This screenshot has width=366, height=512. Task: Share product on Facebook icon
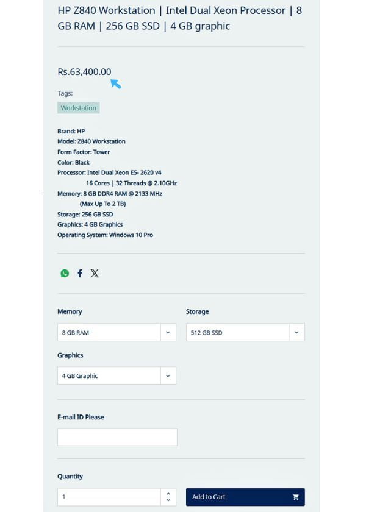pyautogui.click(x=79, y=273)
